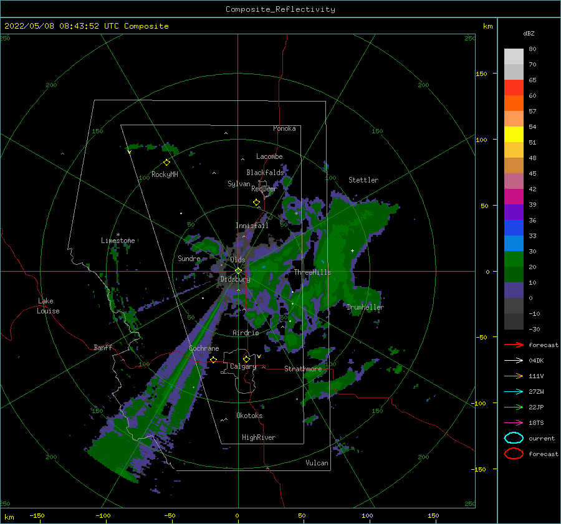Click the Airdrie town label
Screen dimensions: 561x524
246,333
